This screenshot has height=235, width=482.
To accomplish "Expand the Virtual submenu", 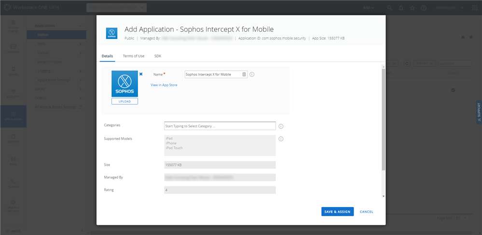I will (81, 53).
